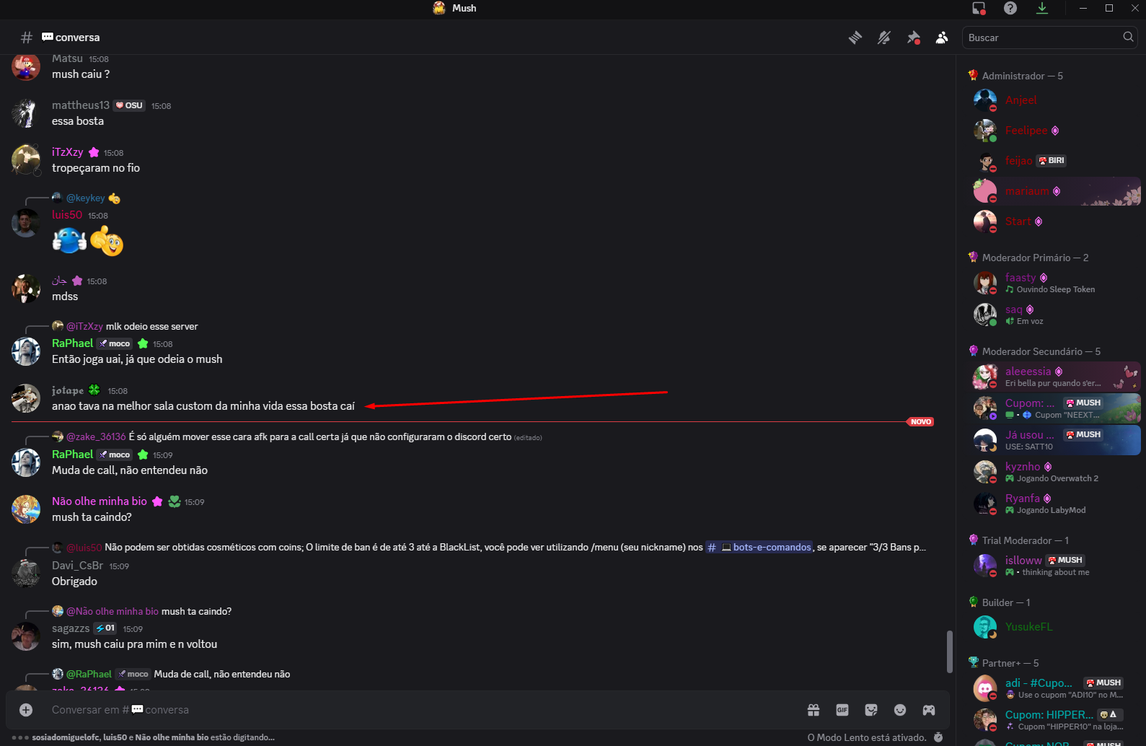Click the green download update icon
This screenshot has width=1146, height=746.
pyautogui.click(x=1042, y=8)
